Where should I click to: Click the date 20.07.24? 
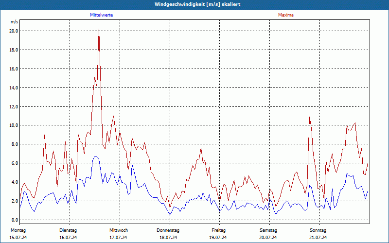pyautogui.click(x=268, y=238)
